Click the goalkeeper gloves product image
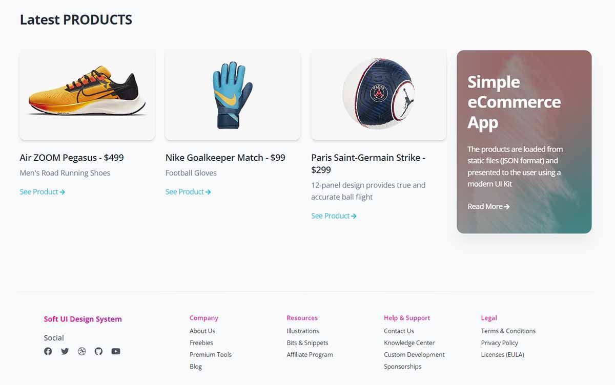615x385 pixels. point(232,94)
